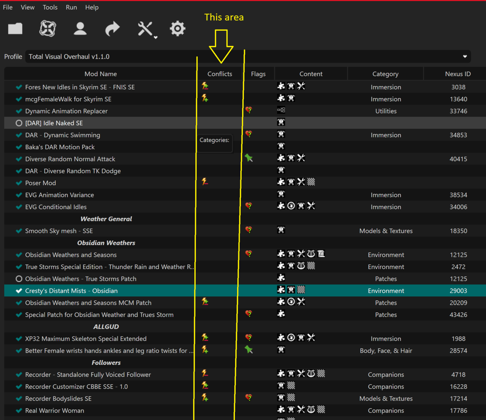Sort by Content column header
The height and width of the screenshot is (420, 486).
coord(311,74)
